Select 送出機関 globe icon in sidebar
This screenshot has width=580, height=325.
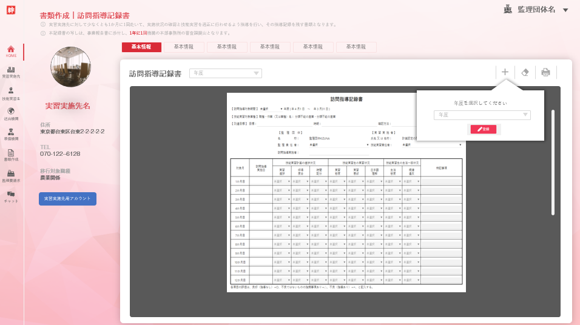tap(11, 114)
